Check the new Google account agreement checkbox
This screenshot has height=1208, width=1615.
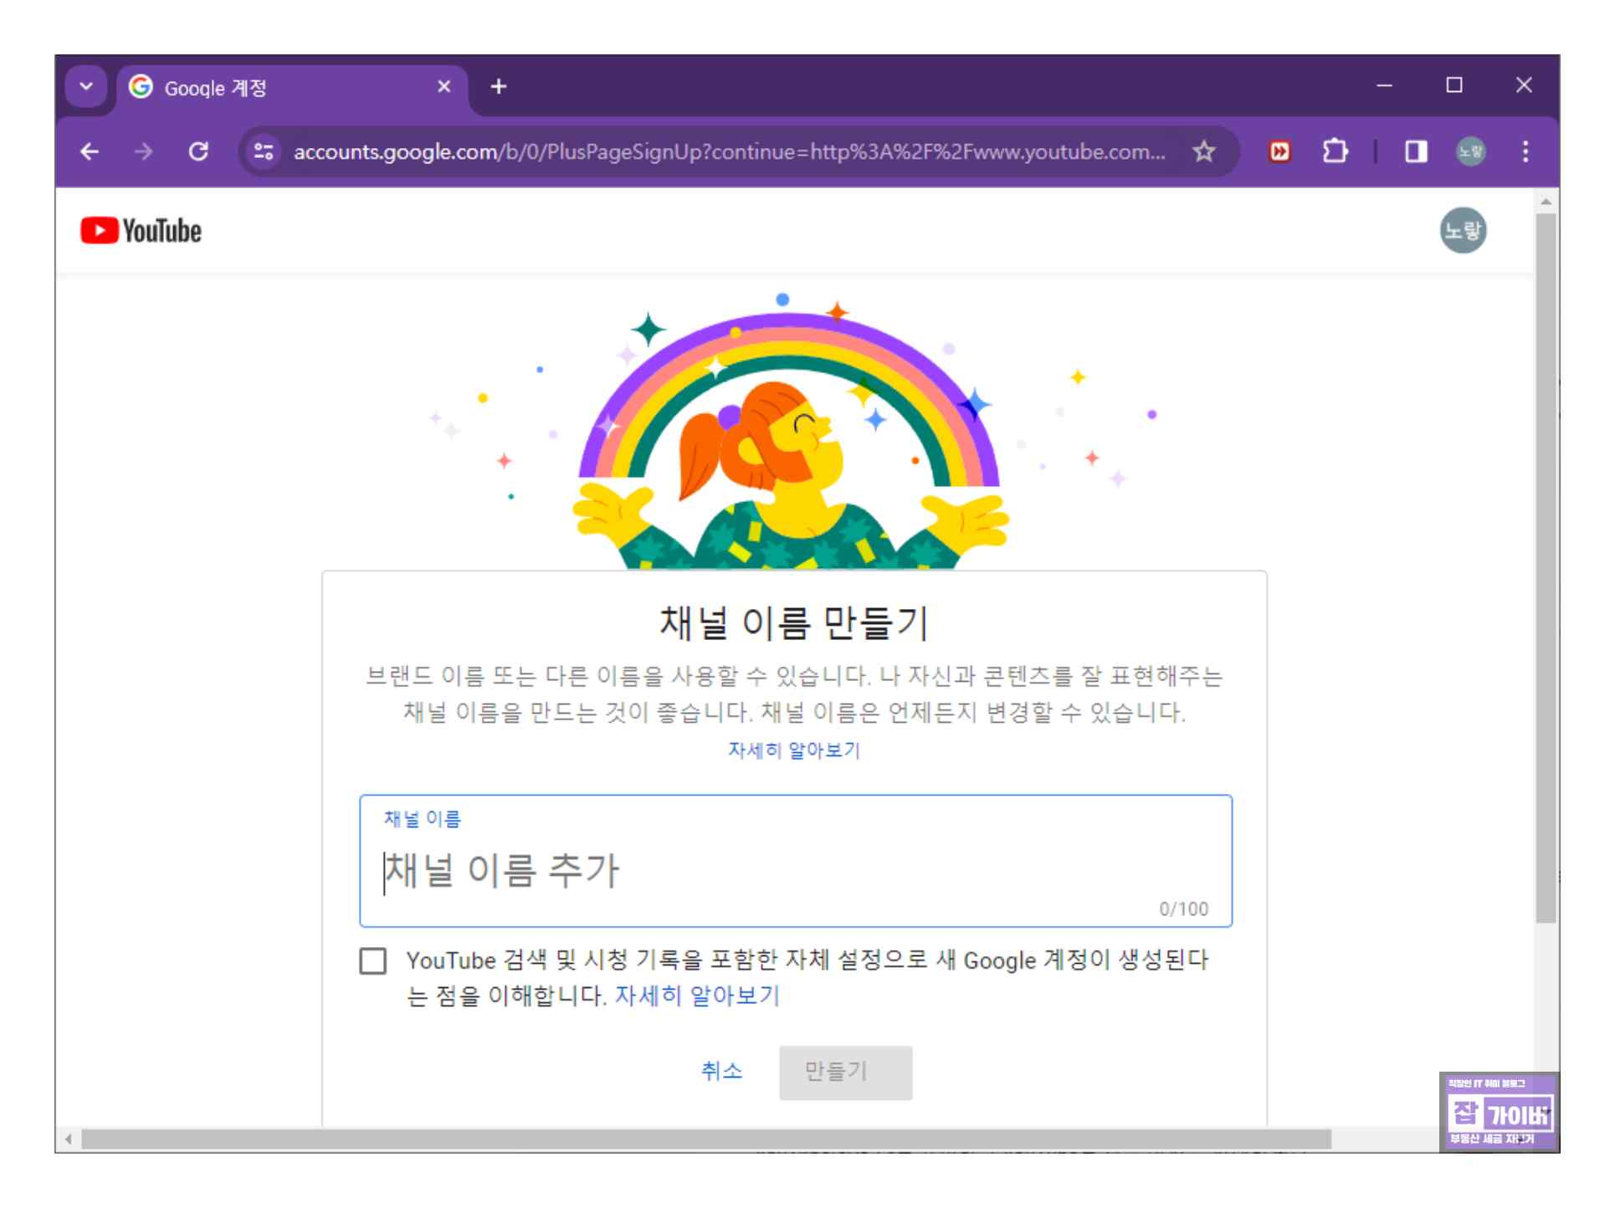click(x=373, y=960)
